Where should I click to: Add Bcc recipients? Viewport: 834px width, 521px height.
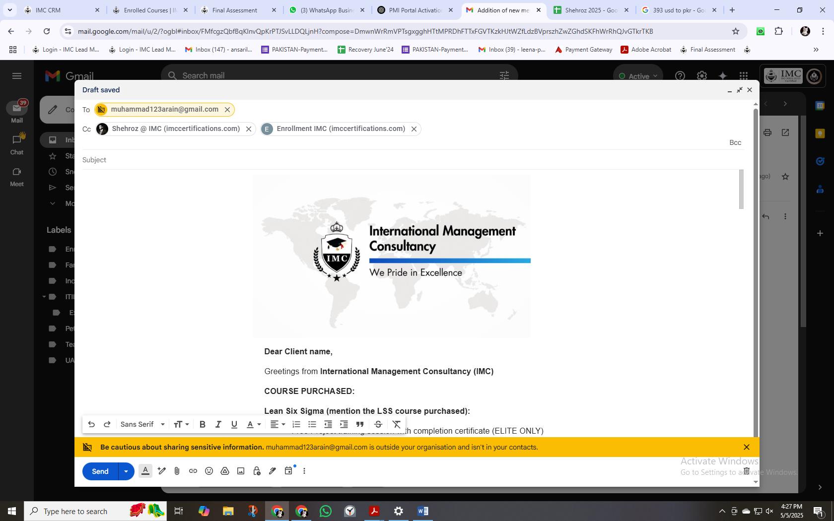point(735,142)
